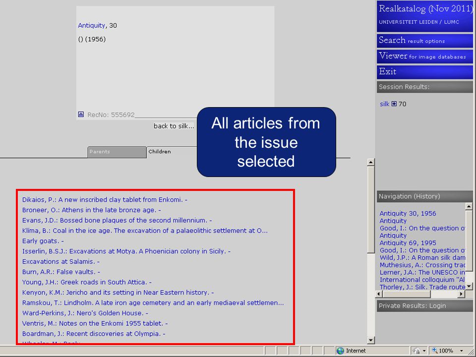This screenshot has width=476, height=357.
Task: Open the silk session result link
Action: (384, 104)
